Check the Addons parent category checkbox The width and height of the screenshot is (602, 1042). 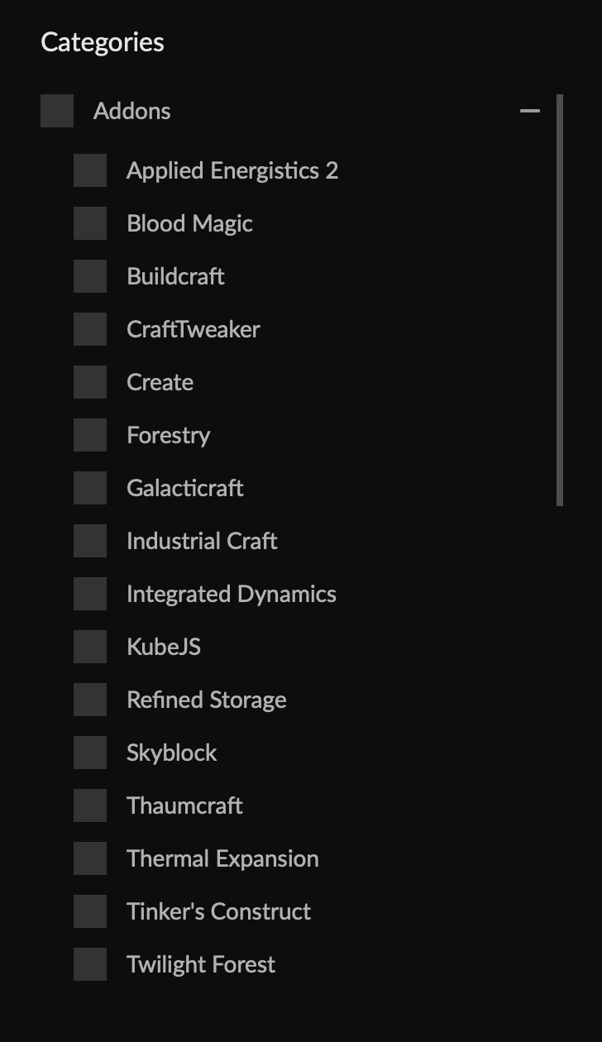57,111
